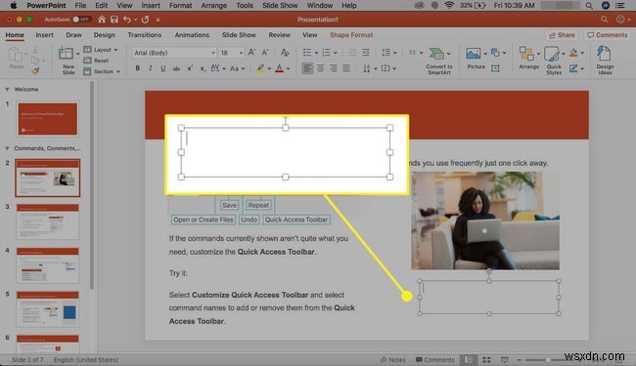Click the Shapes icon
This screenshot has height=366, width=636.
495,52
